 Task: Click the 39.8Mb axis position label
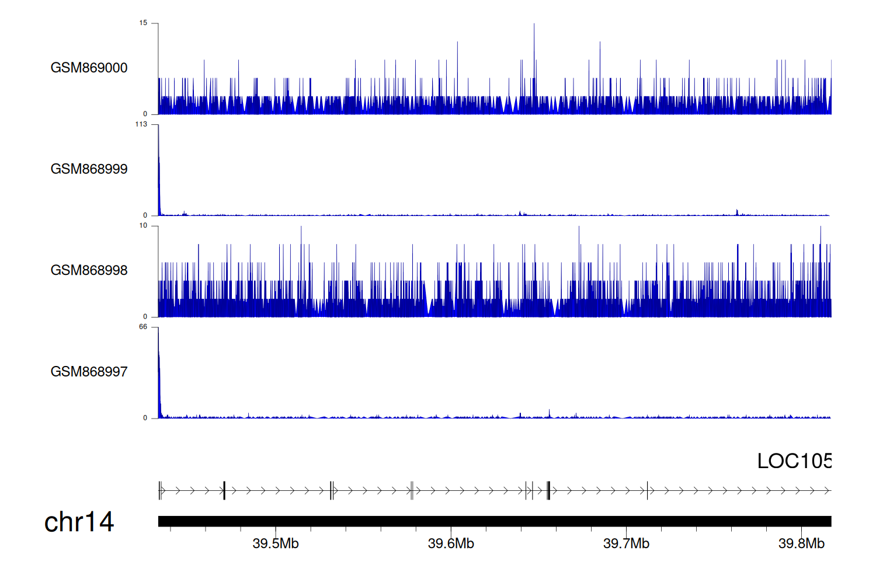[801, 543]
